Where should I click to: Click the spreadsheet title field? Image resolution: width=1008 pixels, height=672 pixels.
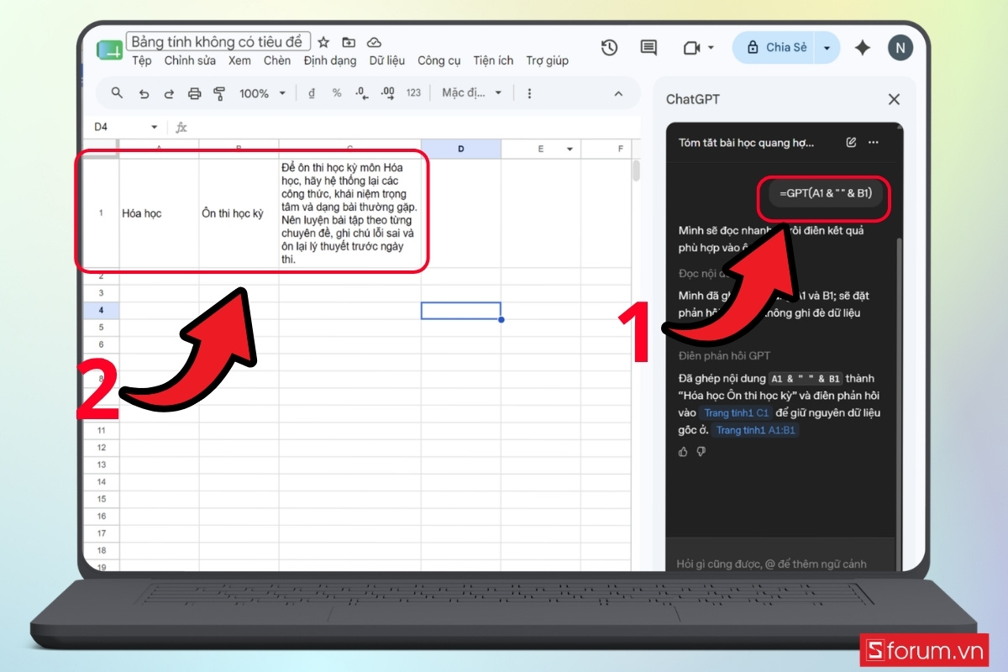click(218, 42)
